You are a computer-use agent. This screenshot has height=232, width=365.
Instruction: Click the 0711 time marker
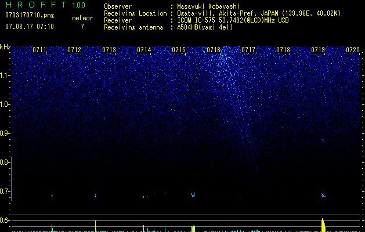click(39, 49)
